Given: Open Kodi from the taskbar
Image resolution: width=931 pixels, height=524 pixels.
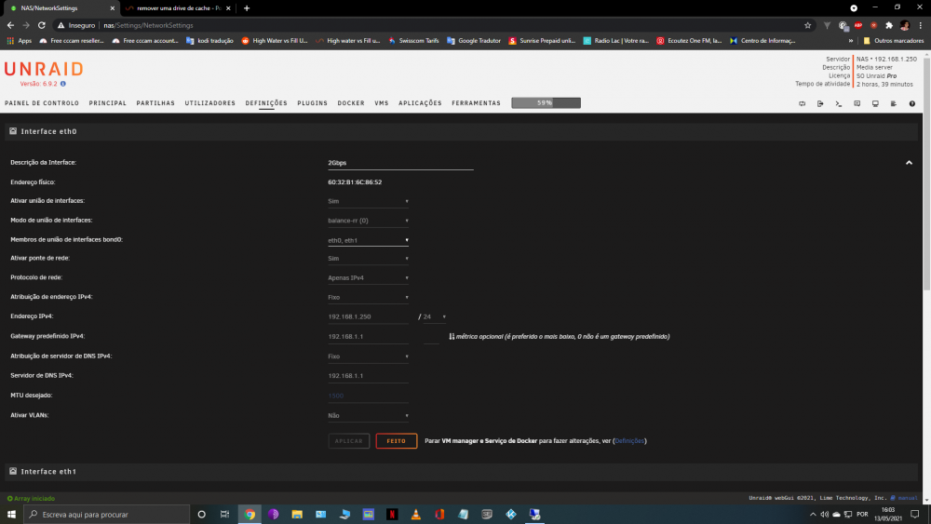Looking at the screenshot, I should click(511, 514).
